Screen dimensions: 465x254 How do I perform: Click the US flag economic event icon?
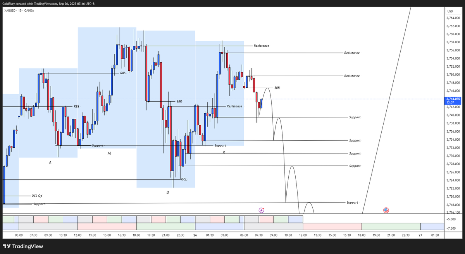(x=386, y=210)
